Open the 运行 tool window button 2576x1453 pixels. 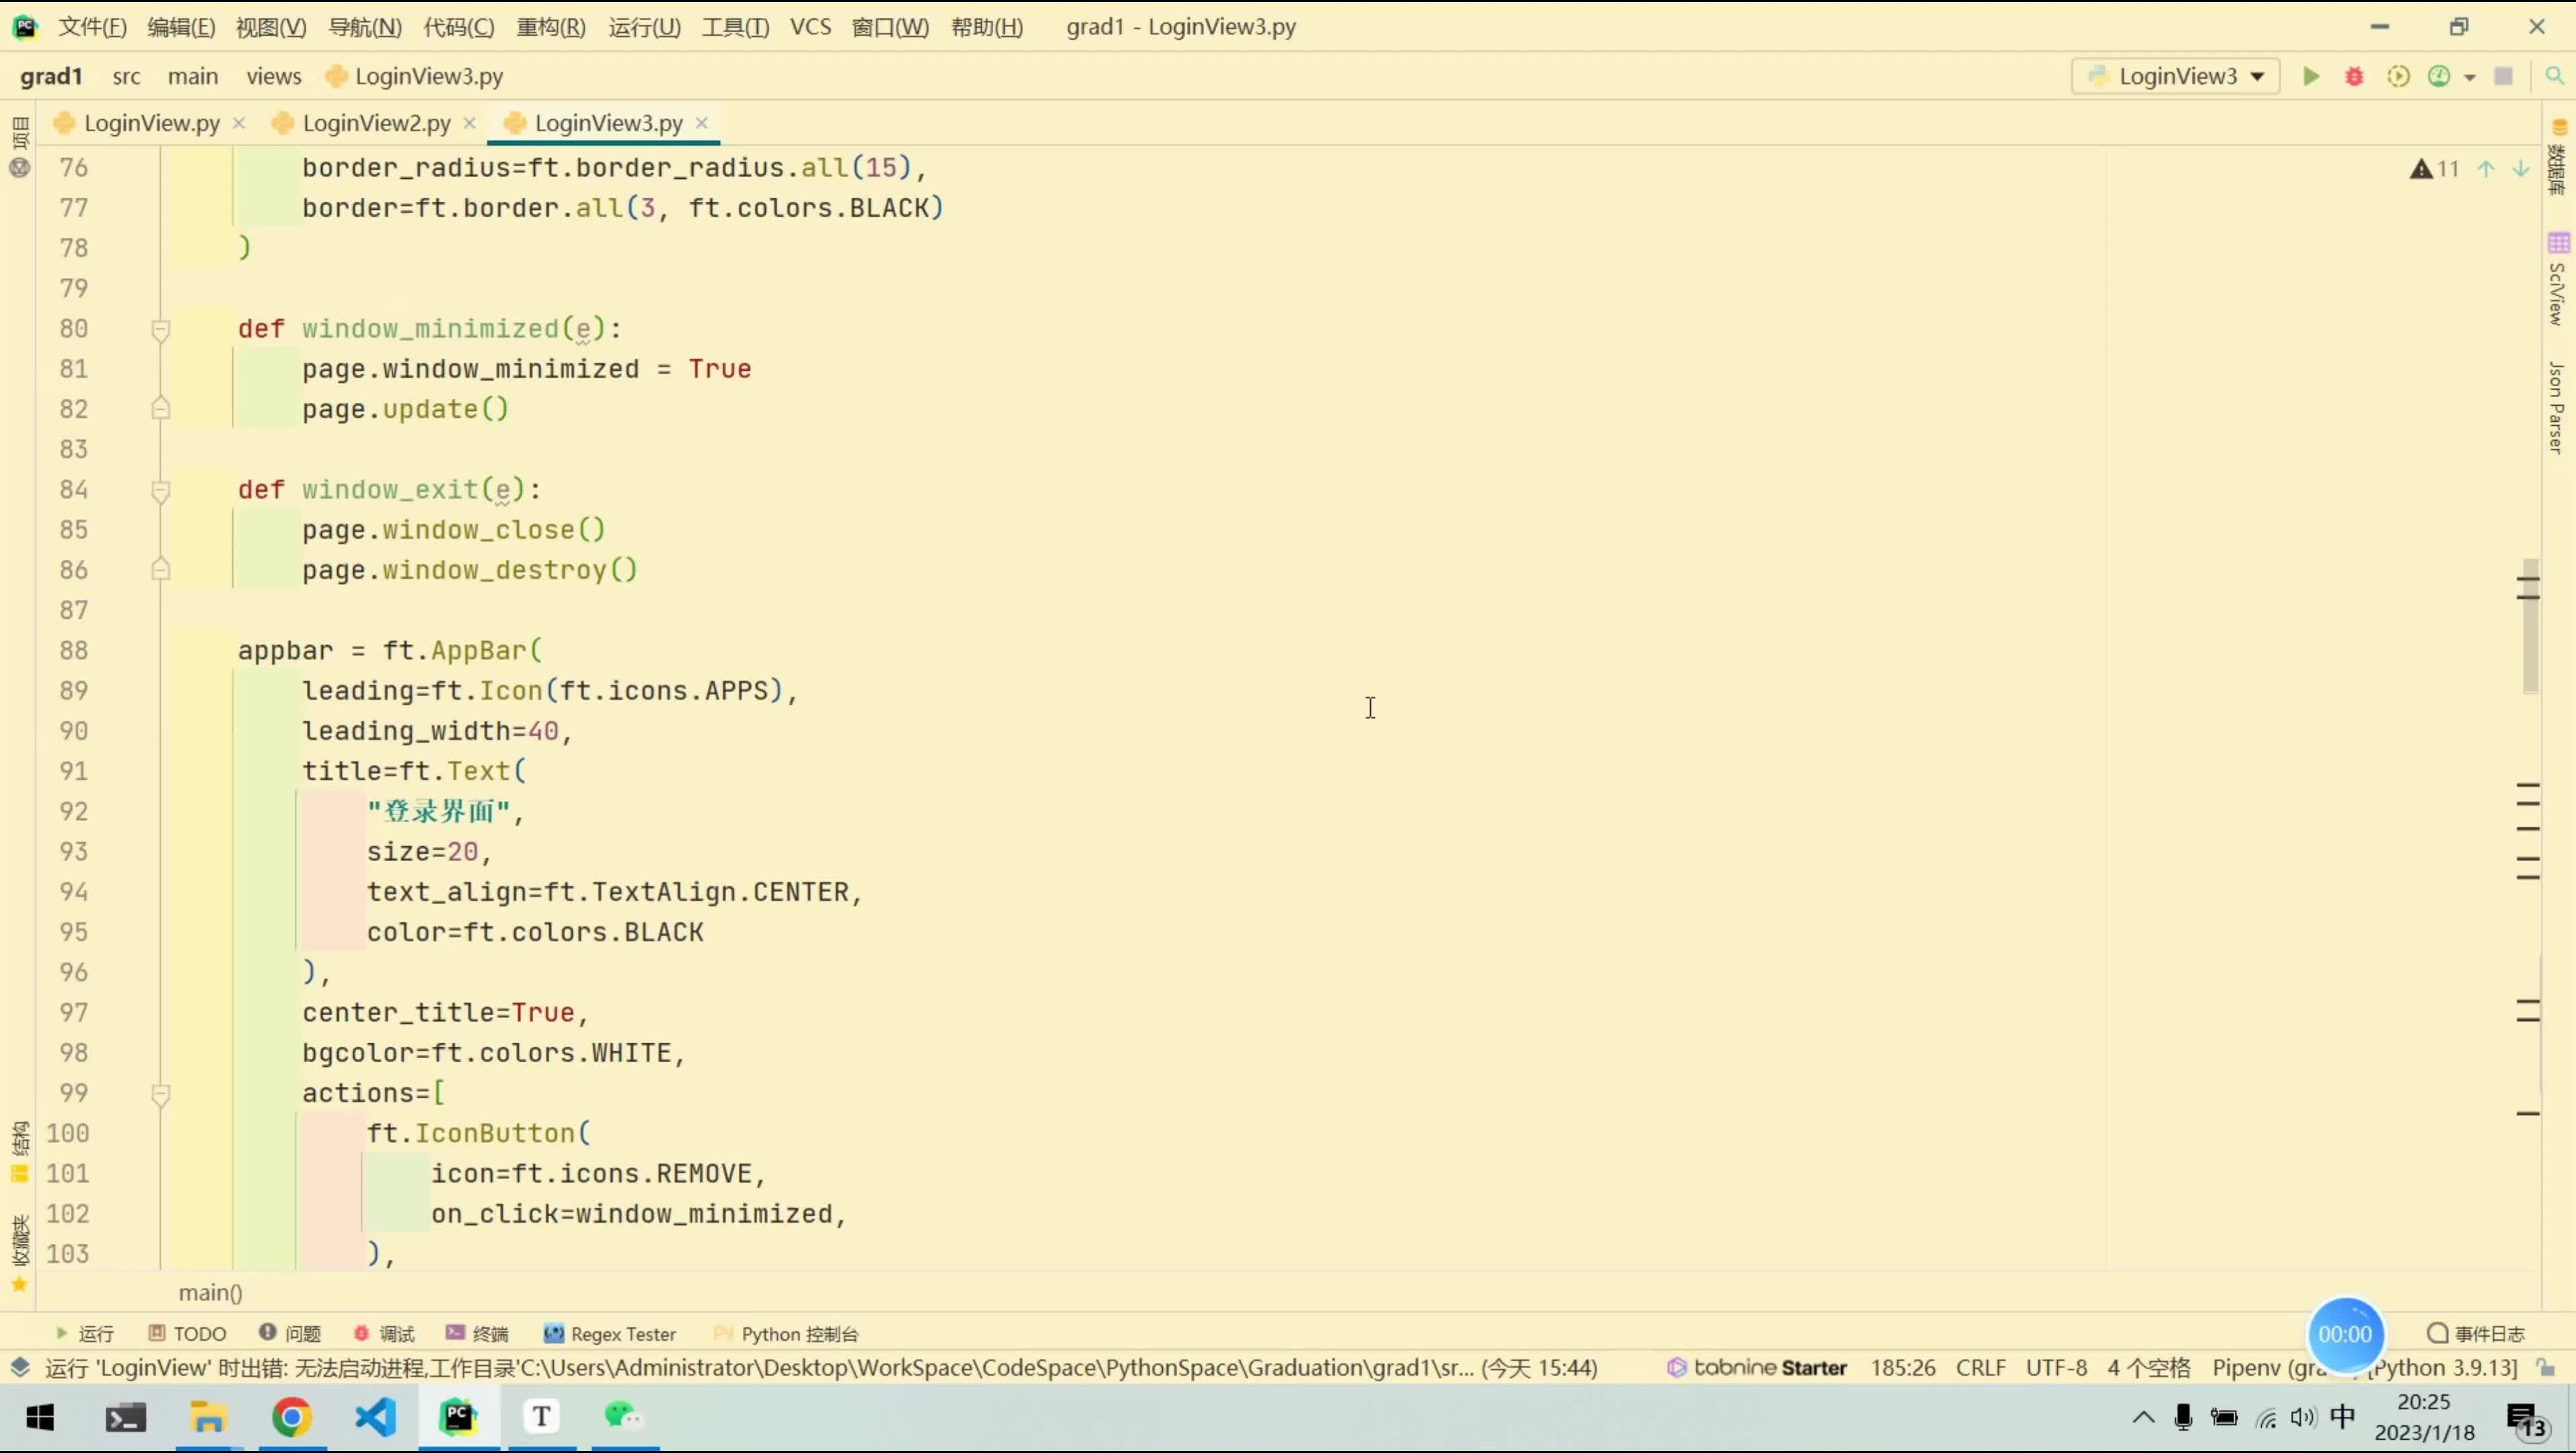(x=85, y=1333)
